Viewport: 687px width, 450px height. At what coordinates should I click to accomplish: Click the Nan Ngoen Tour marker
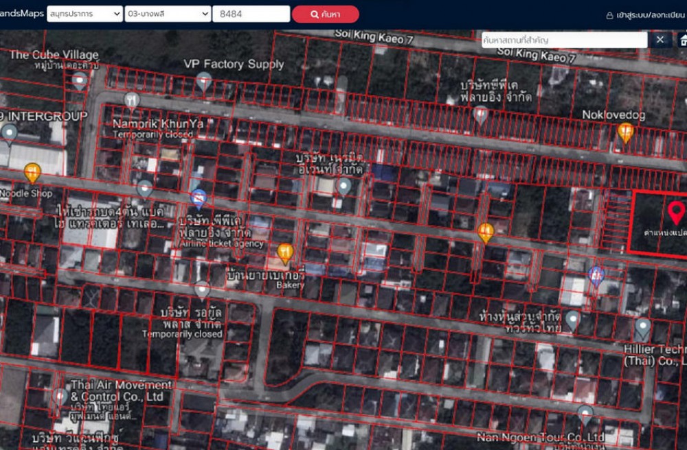(x=585, y=414)
